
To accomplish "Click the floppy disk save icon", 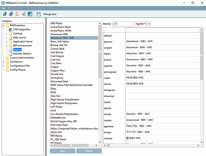I will click(x=39, y=14).
